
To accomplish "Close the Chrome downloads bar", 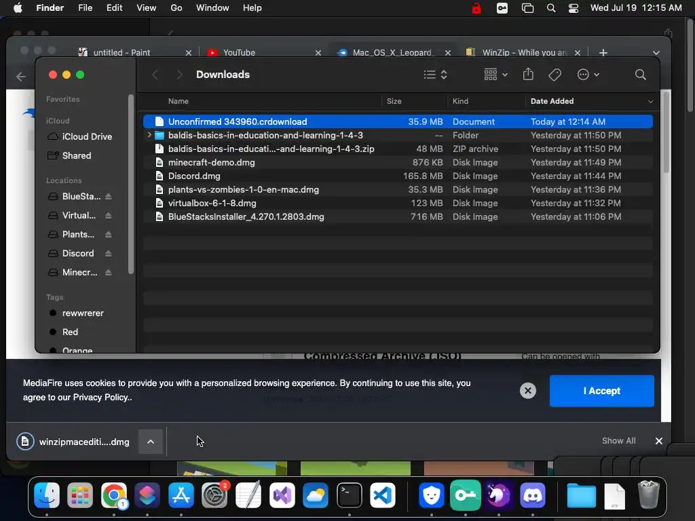I will 658,441.
